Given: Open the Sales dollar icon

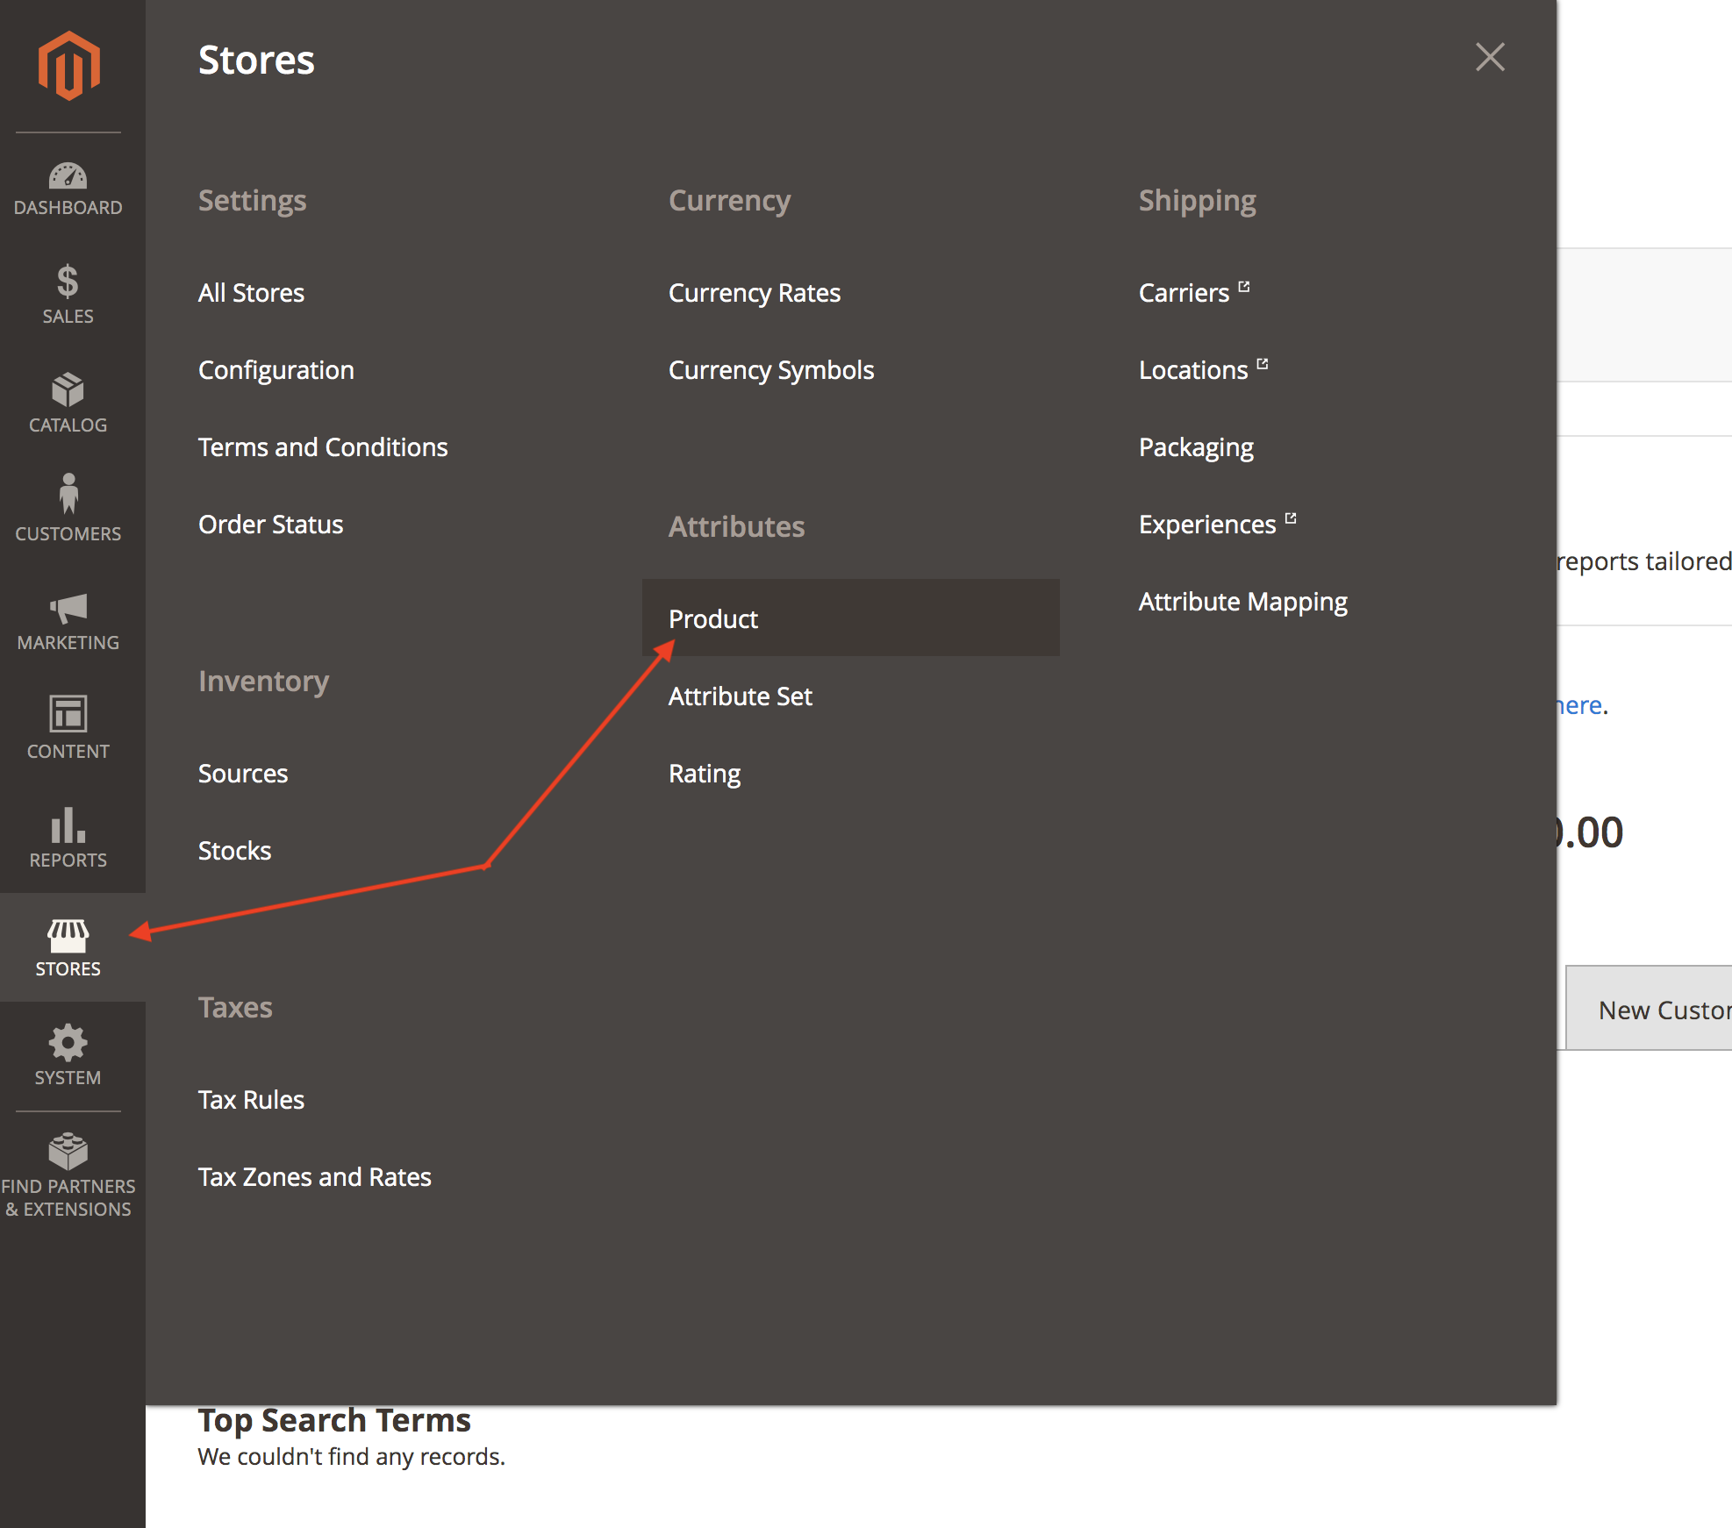Looking at the screenshot, I should coord(68,282).
